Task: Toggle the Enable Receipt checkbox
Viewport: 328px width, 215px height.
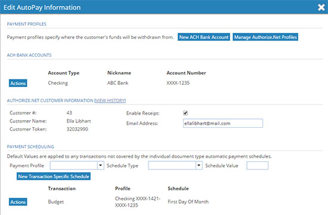Action: 185,113
